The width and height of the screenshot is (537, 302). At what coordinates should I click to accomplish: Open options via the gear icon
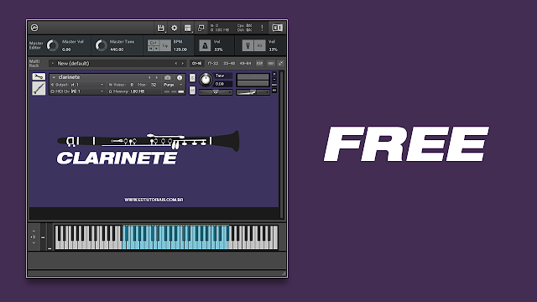(x=174, y=28)
